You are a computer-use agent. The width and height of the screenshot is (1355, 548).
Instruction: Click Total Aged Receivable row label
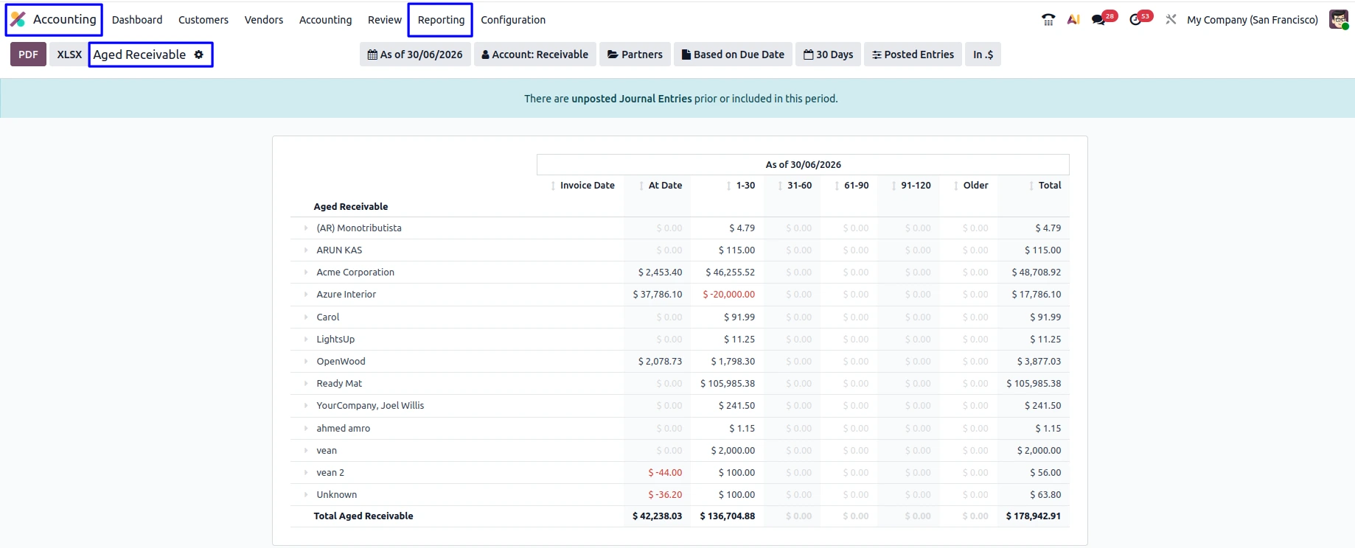click(x=363, y=516)
